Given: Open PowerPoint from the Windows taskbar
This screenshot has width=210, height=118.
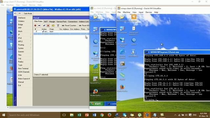Looking at the screenshot, I should [87, 115].
